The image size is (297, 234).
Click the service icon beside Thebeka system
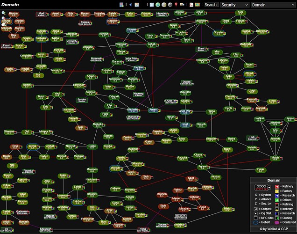point(104,125)
